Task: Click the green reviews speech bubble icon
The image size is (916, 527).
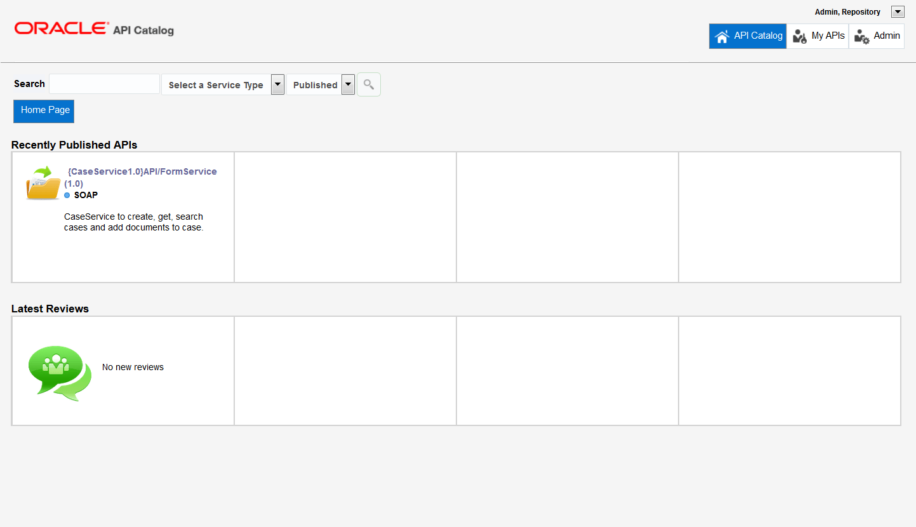Action: (58, 371)
